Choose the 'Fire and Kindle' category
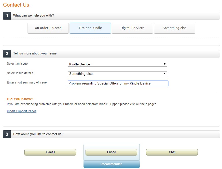The image size is (222, 169). point(90,28)
